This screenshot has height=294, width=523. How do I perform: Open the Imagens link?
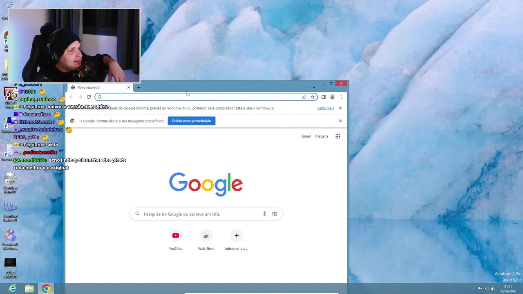coord(321,136)
